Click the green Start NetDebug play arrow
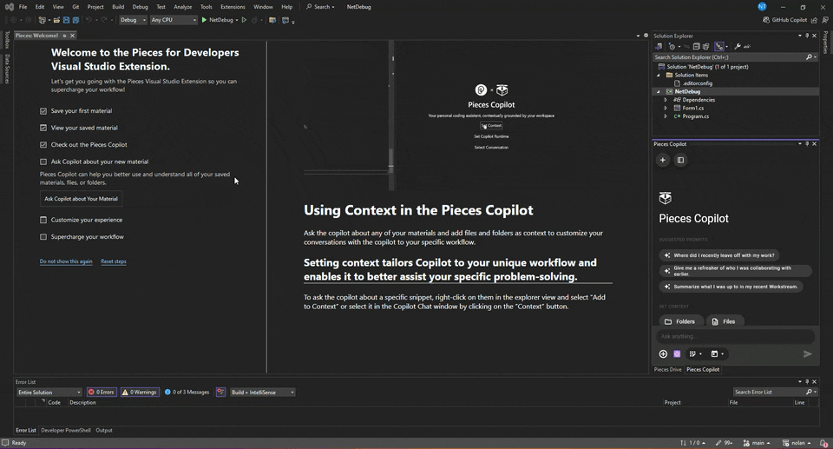This screenshot has width=833, height=449. (204, 20)
